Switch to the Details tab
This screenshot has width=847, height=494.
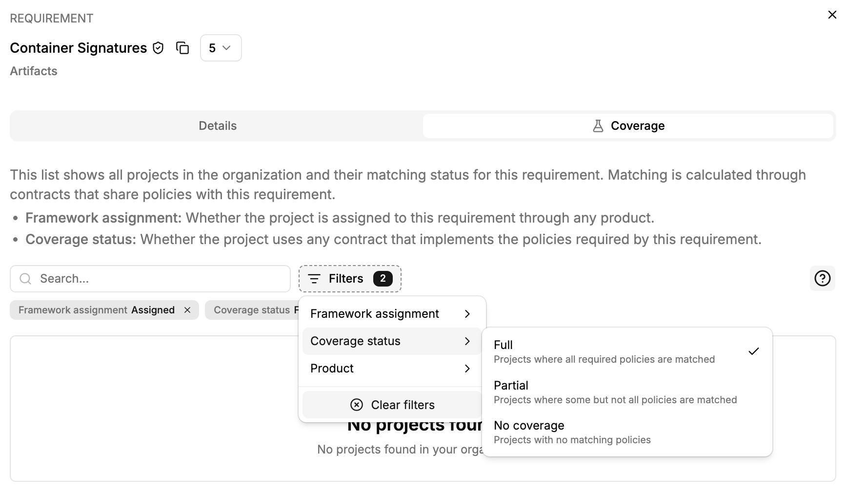point(217,125)
